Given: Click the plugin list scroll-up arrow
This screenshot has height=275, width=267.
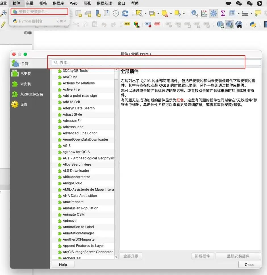Looking at the screenshot, I should [x=116, y=70].
